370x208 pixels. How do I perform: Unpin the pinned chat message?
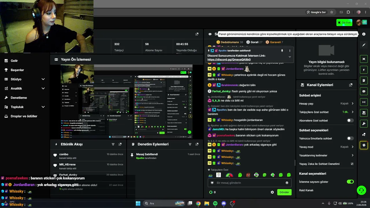tap(282, 51)
